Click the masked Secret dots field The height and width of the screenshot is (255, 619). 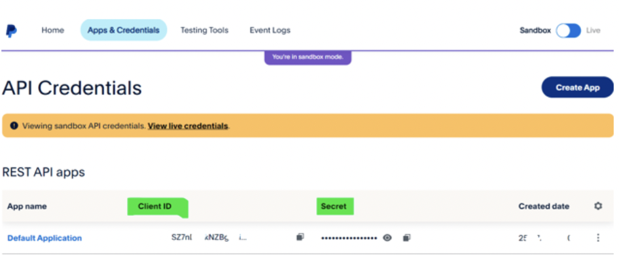pos(349,238)
